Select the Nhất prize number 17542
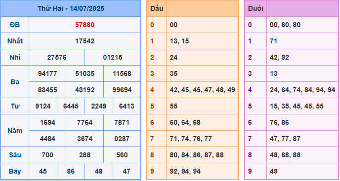340x181 pixels. [85, 41]
